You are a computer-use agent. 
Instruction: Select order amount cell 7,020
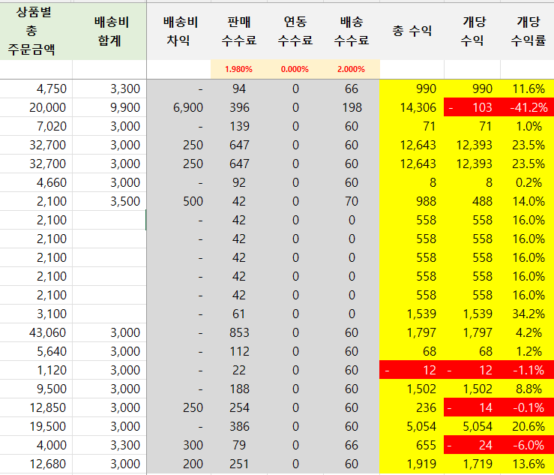(x=36, y=126)
